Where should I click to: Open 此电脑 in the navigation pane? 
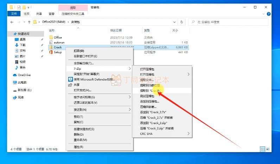point(22,83)
